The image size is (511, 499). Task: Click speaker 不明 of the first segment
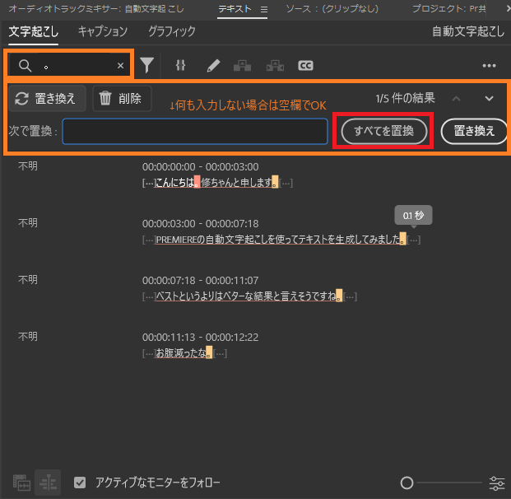click(x=28, y=166)
